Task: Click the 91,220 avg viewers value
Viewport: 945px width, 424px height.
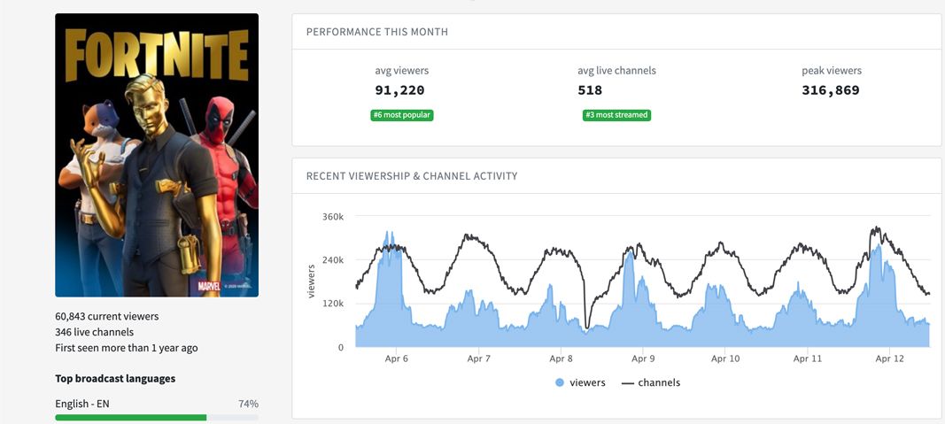Action: point(399,90)
